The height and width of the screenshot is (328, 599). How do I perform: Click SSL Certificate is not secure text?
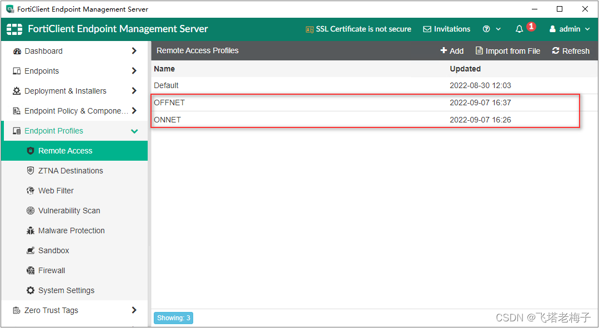[x=363, y=29]
